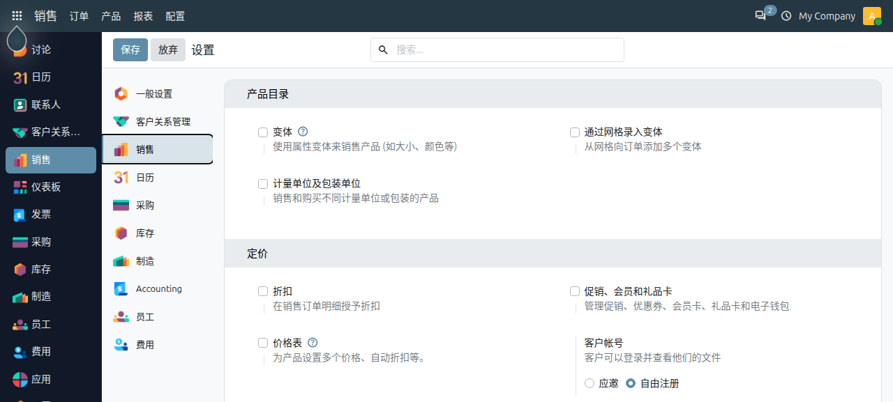Screen dimensions: 893x402
Task: Select 客户关系管理 settings section
Action: pyautogui.click(x=158, y=122)
